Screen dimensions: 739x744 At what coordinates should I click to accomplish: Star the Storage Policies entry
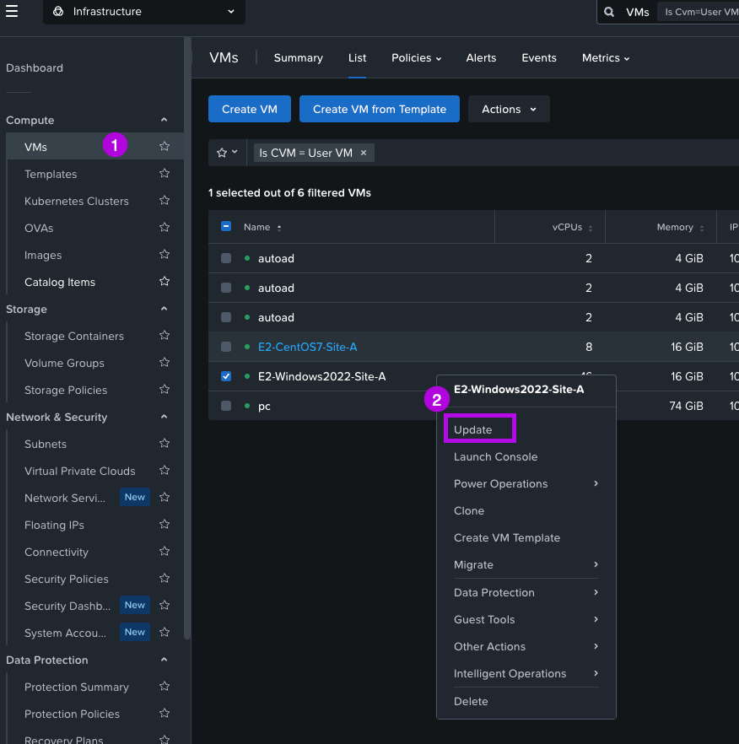(165, 390)
